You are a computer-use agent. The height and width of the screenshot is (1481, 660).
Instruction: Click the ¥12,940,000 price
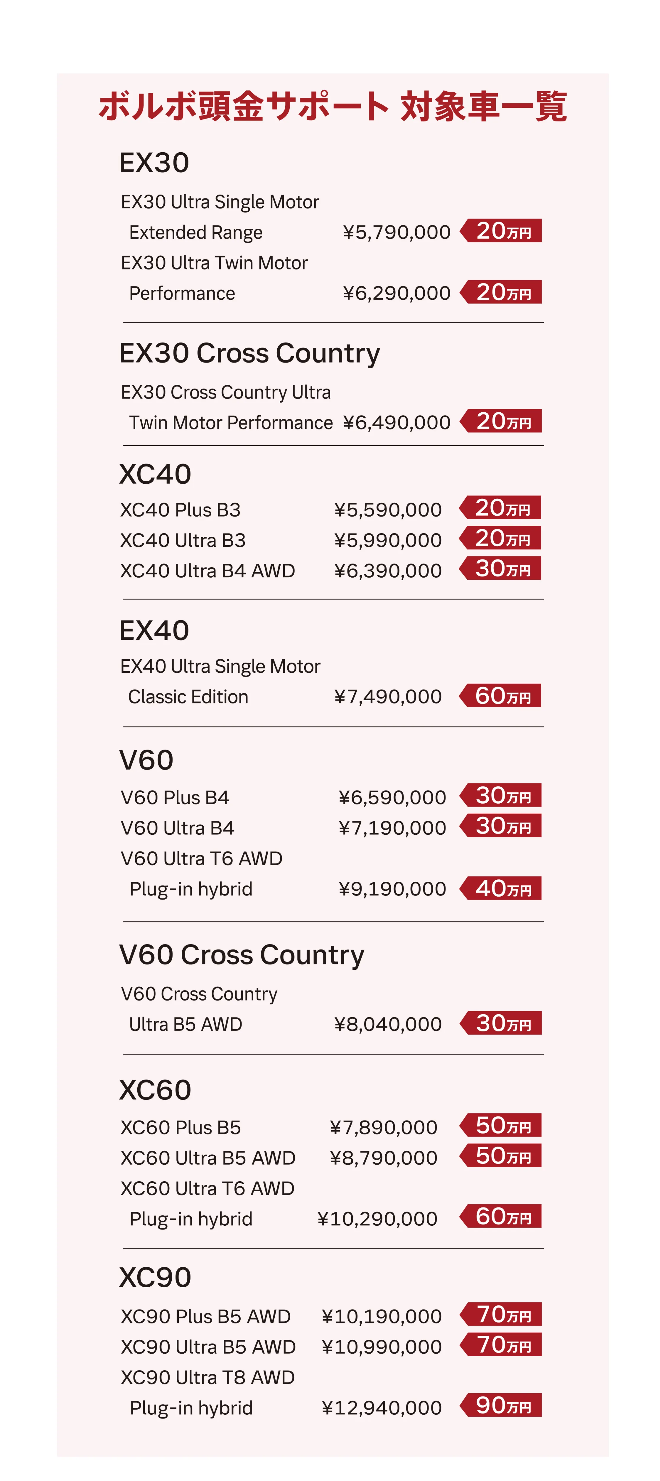[x=381, y=1408]
